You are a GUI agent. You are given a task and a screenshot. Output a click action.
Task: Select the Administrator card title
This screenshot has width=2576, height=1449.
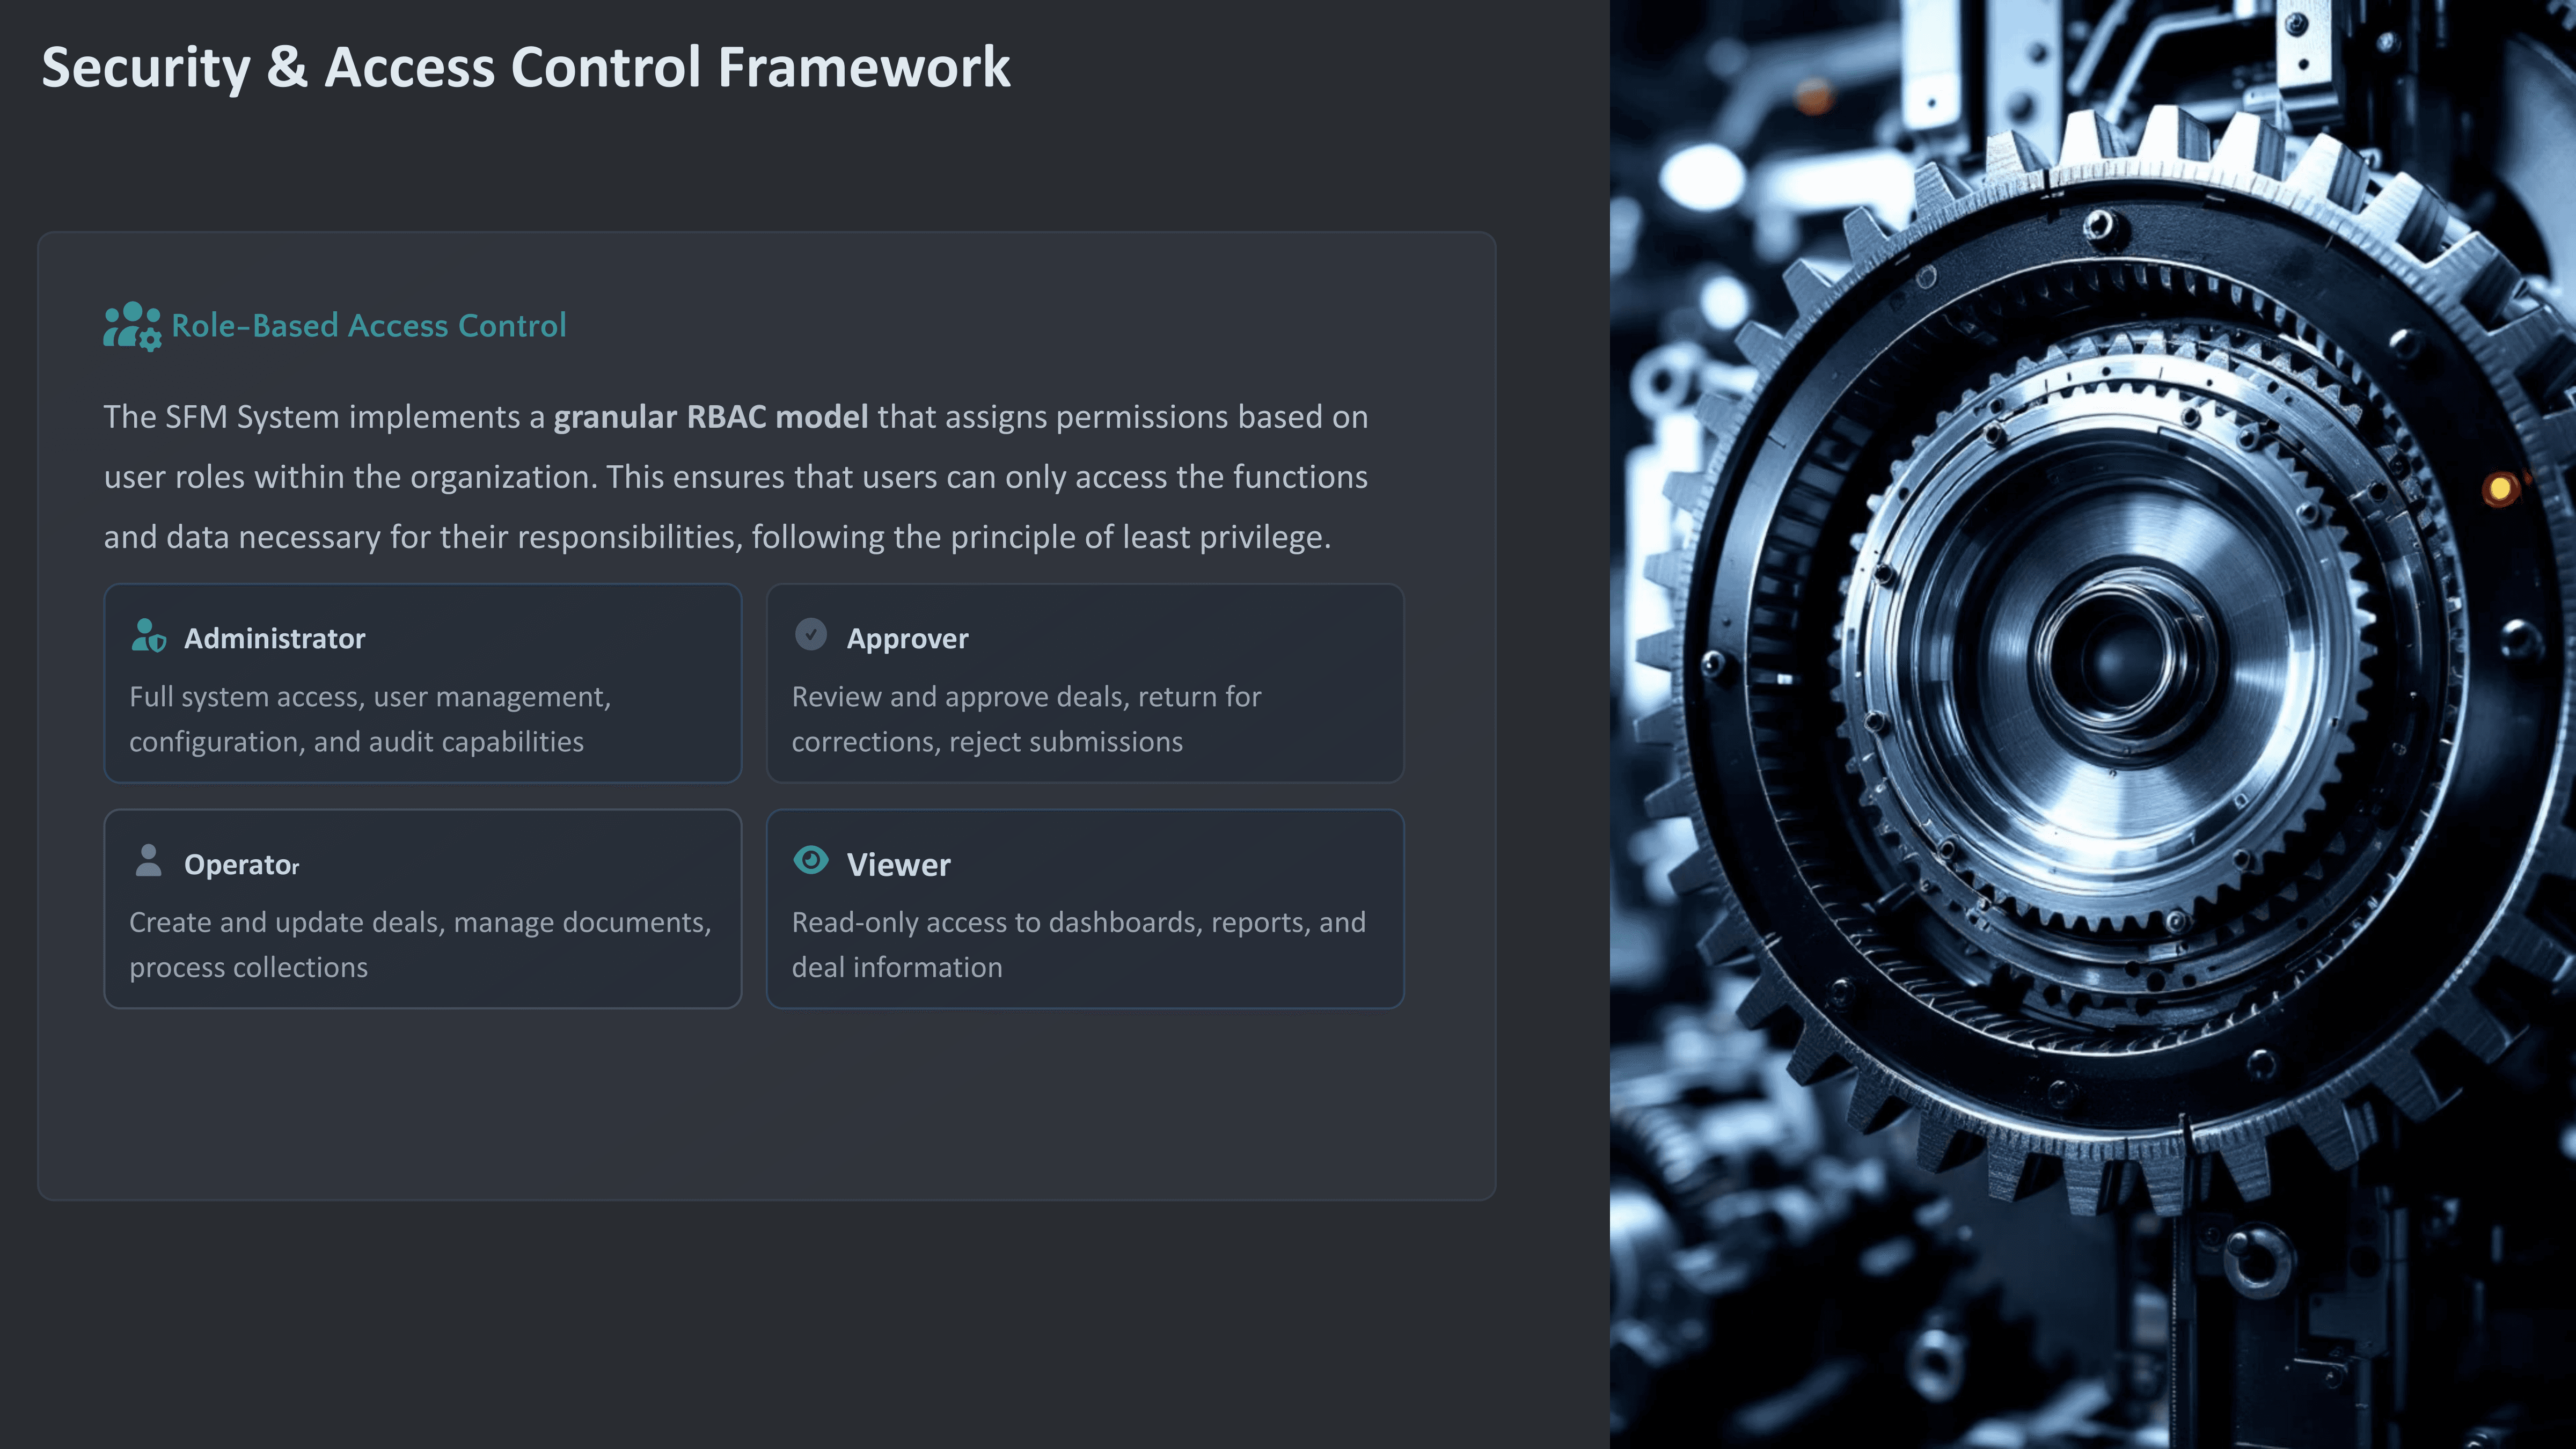point(274,639)
